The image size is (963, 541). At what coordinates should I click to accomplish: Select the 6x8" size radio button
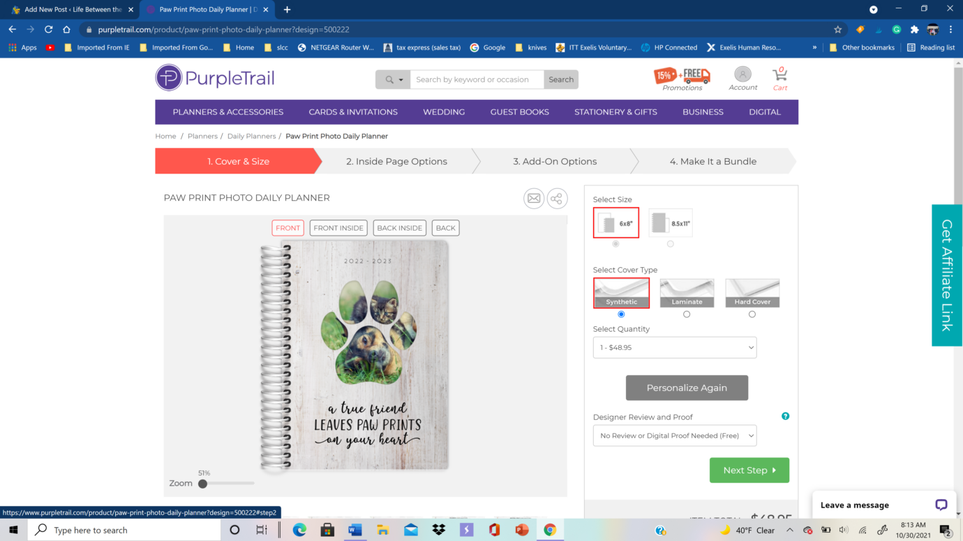(615, 244)
